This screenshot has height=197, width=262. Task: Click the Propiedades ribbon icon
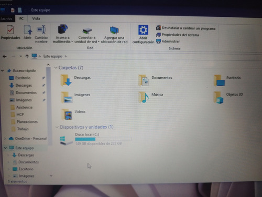click(x=10, y=30)
